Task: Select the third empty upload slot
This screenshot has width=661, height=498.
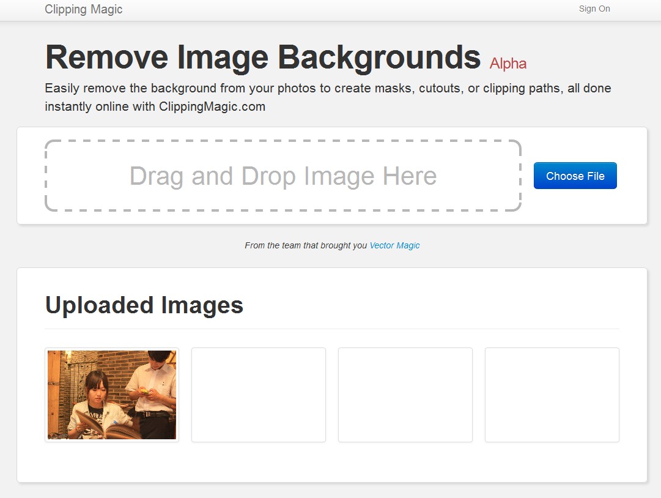Action: click(x=552, y=395)
